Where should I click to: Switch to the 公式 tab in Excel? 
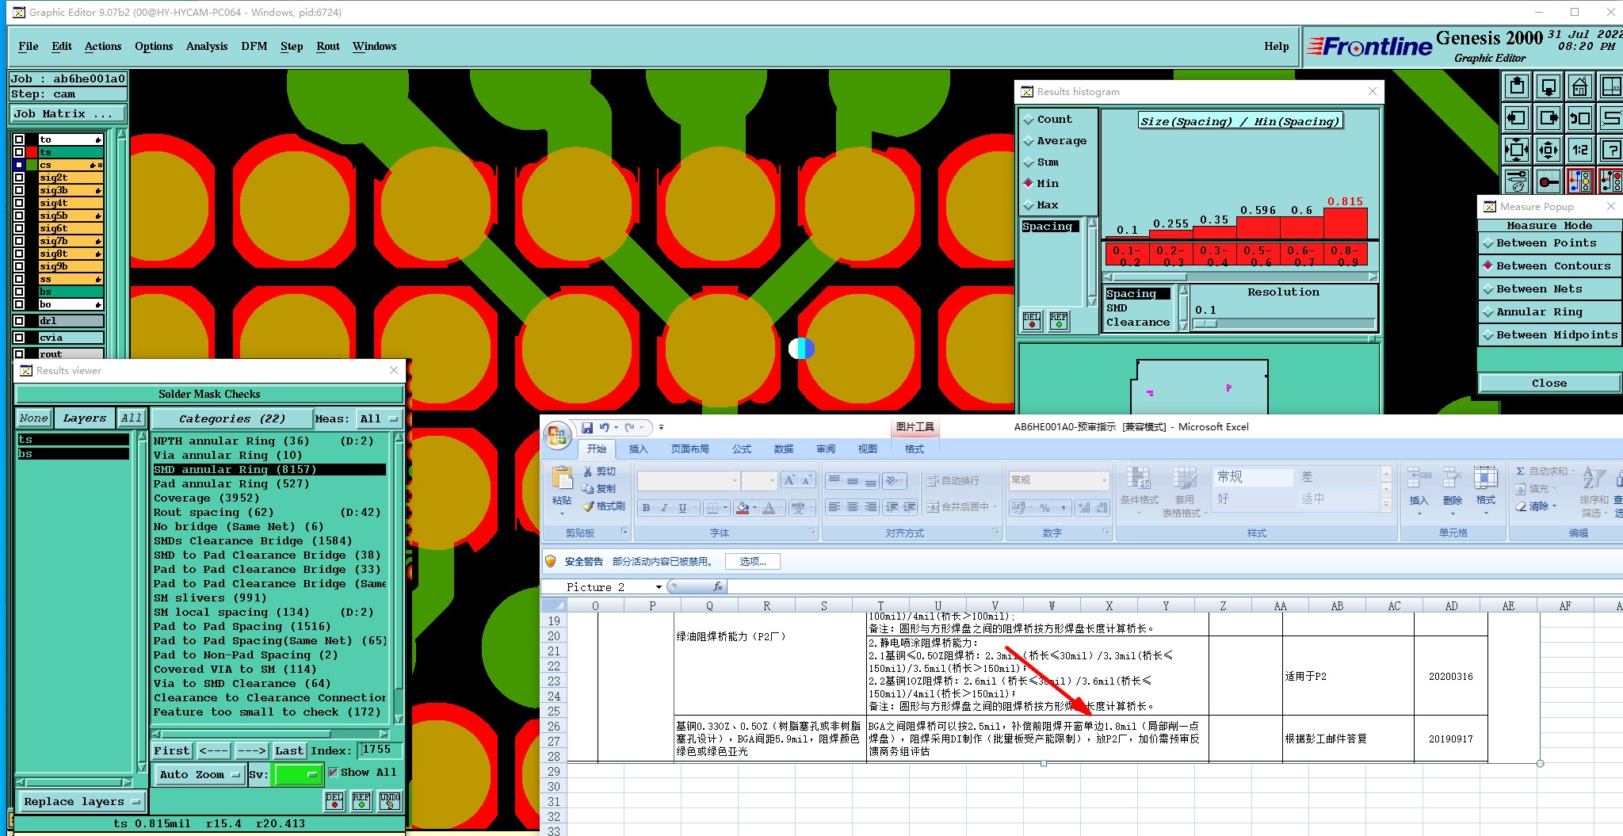coord(742,449)
